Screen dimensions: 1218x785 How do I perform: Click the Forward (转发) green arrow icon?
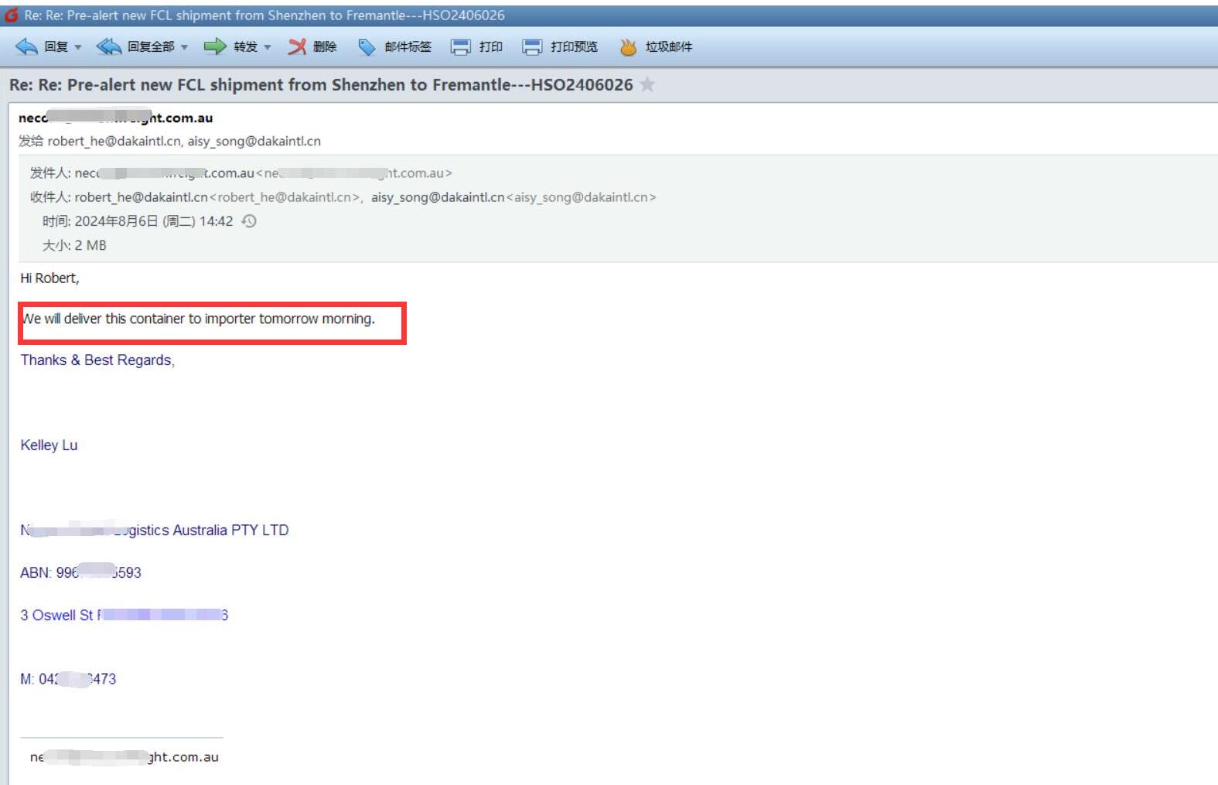pos(214,47)
